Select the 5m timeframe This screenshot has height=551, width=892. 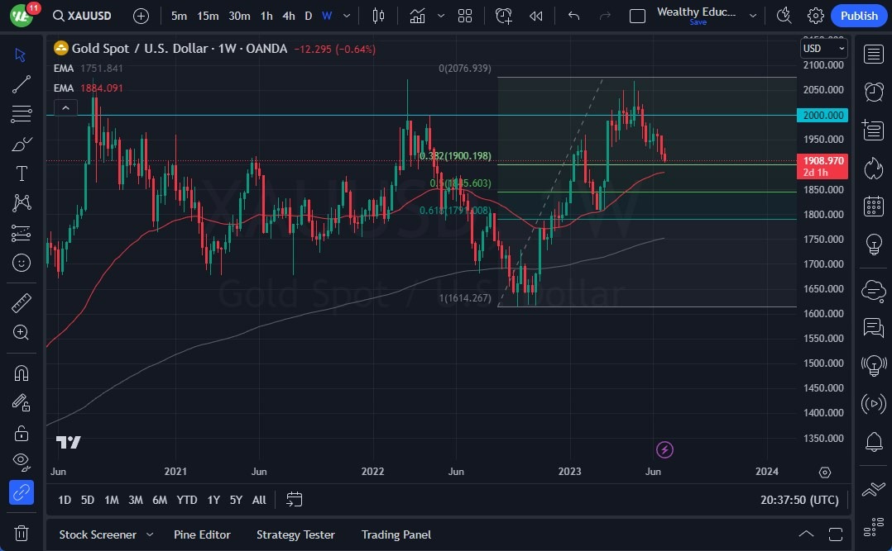coord(180,16)
